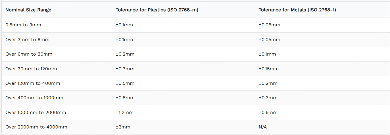Select the Over 120mm to 400mm cell
This screenshot has height=135, width=390.
pyautogui.click(x=33, y=83)
